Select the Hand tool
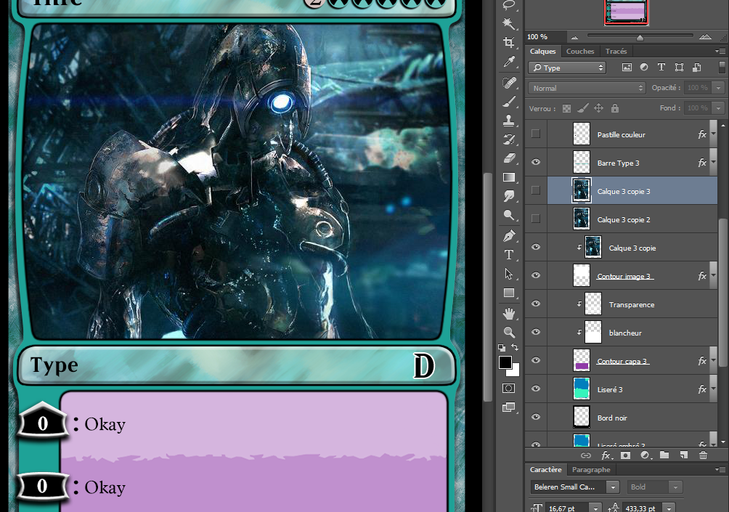Screen dimensions: 729x512 [509, 314]
